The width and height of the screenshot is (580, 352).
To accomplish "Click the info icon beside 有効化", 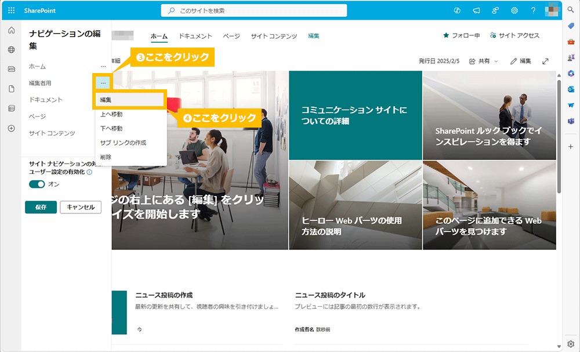I will coord(89,172).
